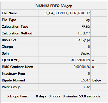Click the Imaginary Freq label
The width and height of the screenshot is (108, 103).
click(13, 74)
